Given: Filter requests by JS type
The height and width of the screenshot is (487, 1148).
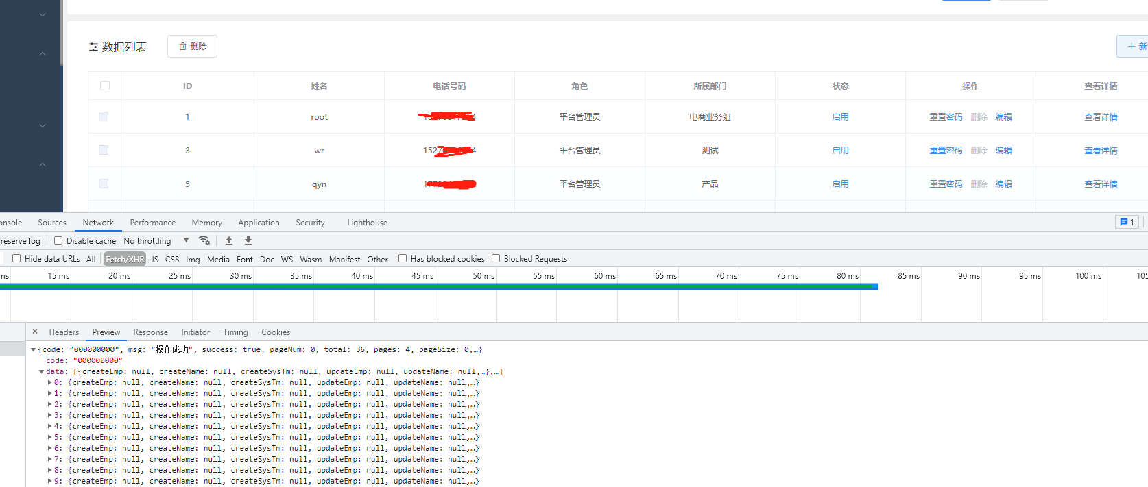Looking at the screenshot, I should point(154,259).
